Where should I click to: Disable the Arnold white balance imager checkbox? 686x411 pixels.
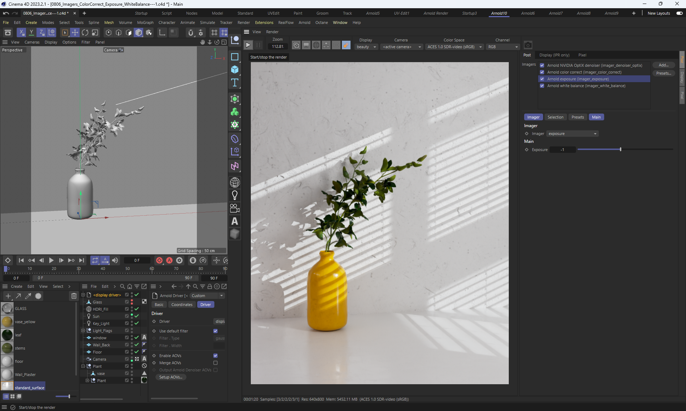pyautogui.click(x=542, y=86)
